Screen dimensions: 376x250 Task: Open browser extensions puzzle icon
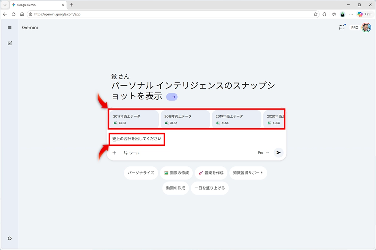(325, 14)
